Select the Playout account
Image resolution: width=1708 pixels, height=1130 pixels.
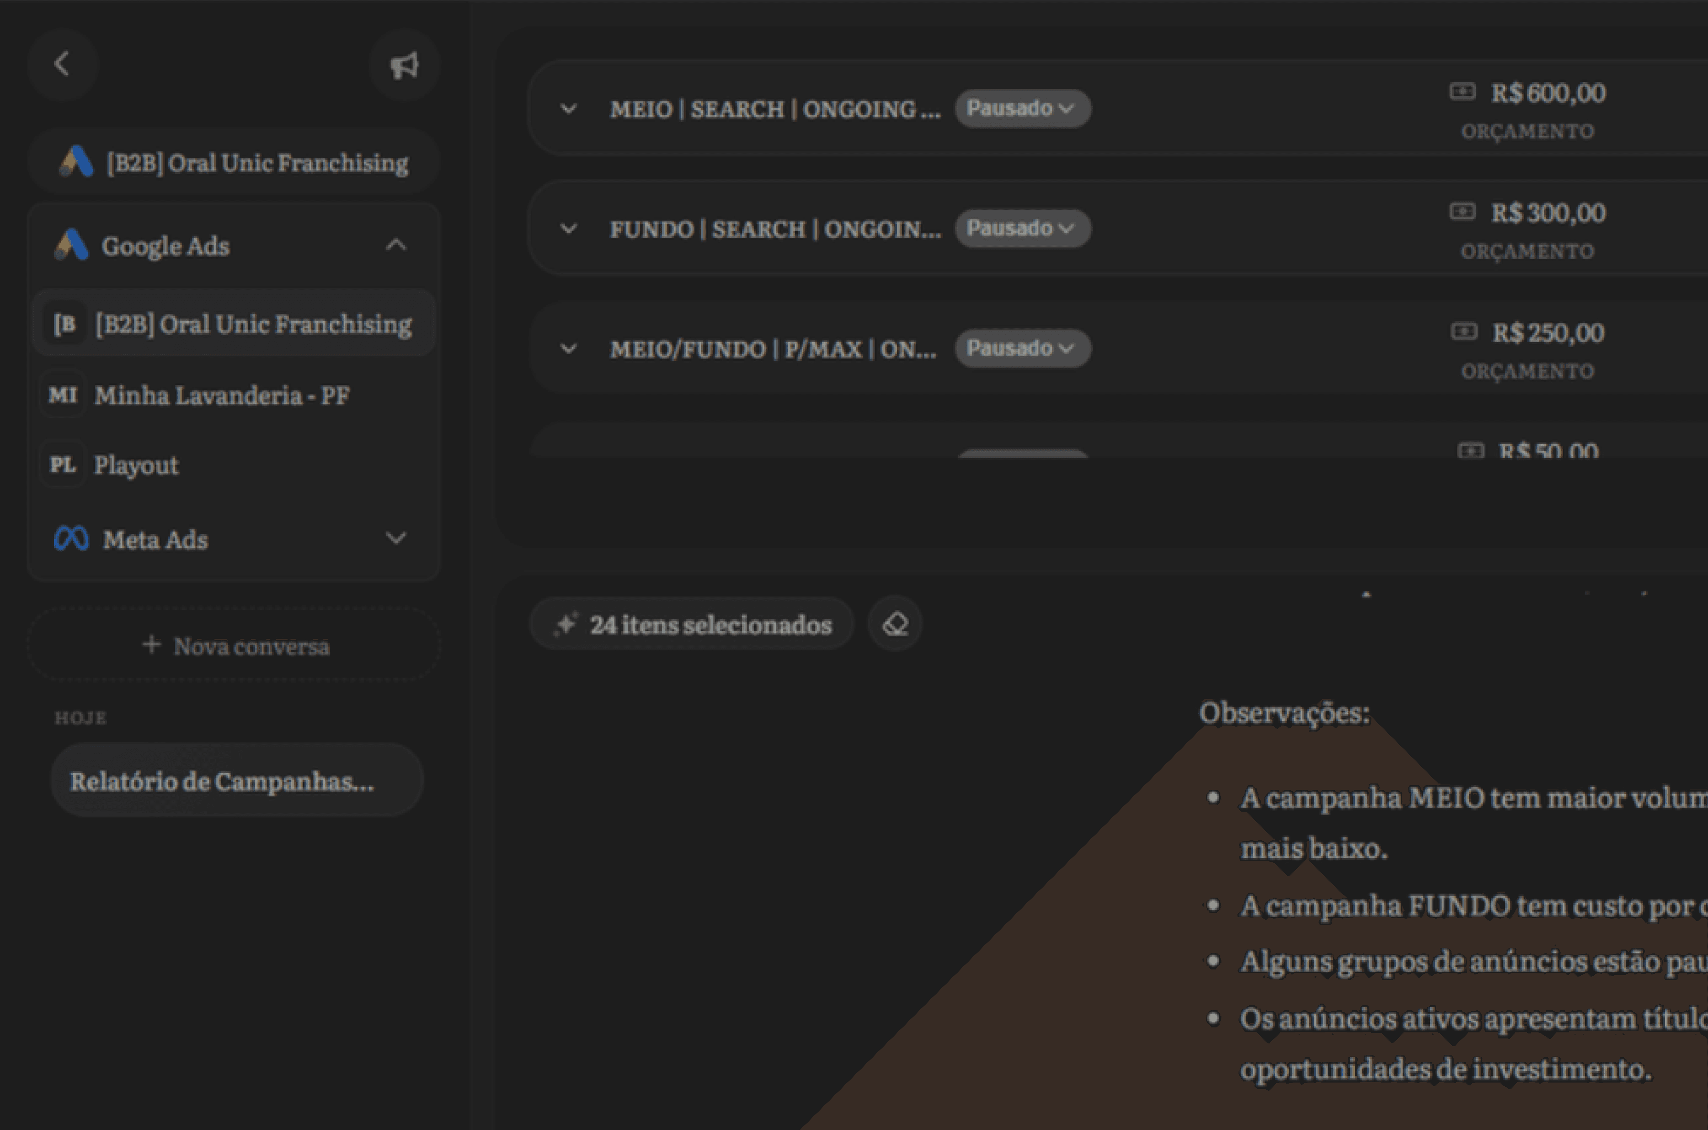(x=137, y=465)
